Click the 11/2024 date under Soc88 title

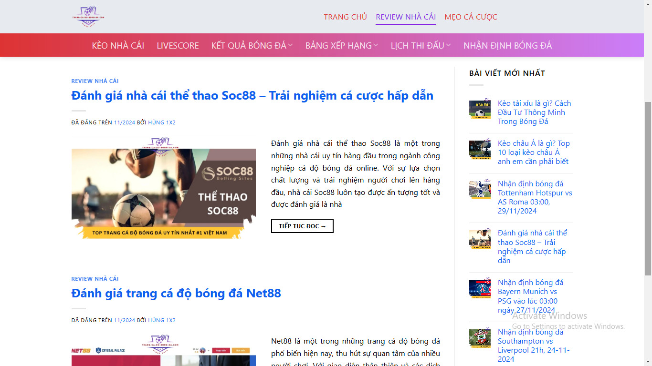tap(125, 122)
